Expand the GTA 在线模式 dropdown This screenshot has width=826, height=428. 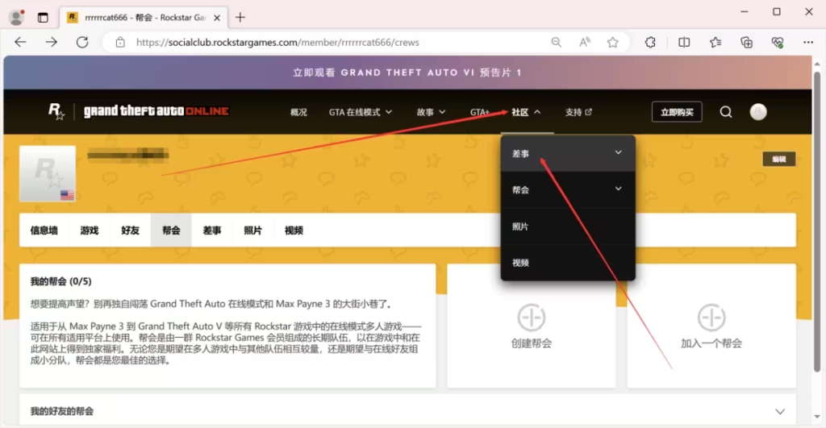click(x=361, y=112)
